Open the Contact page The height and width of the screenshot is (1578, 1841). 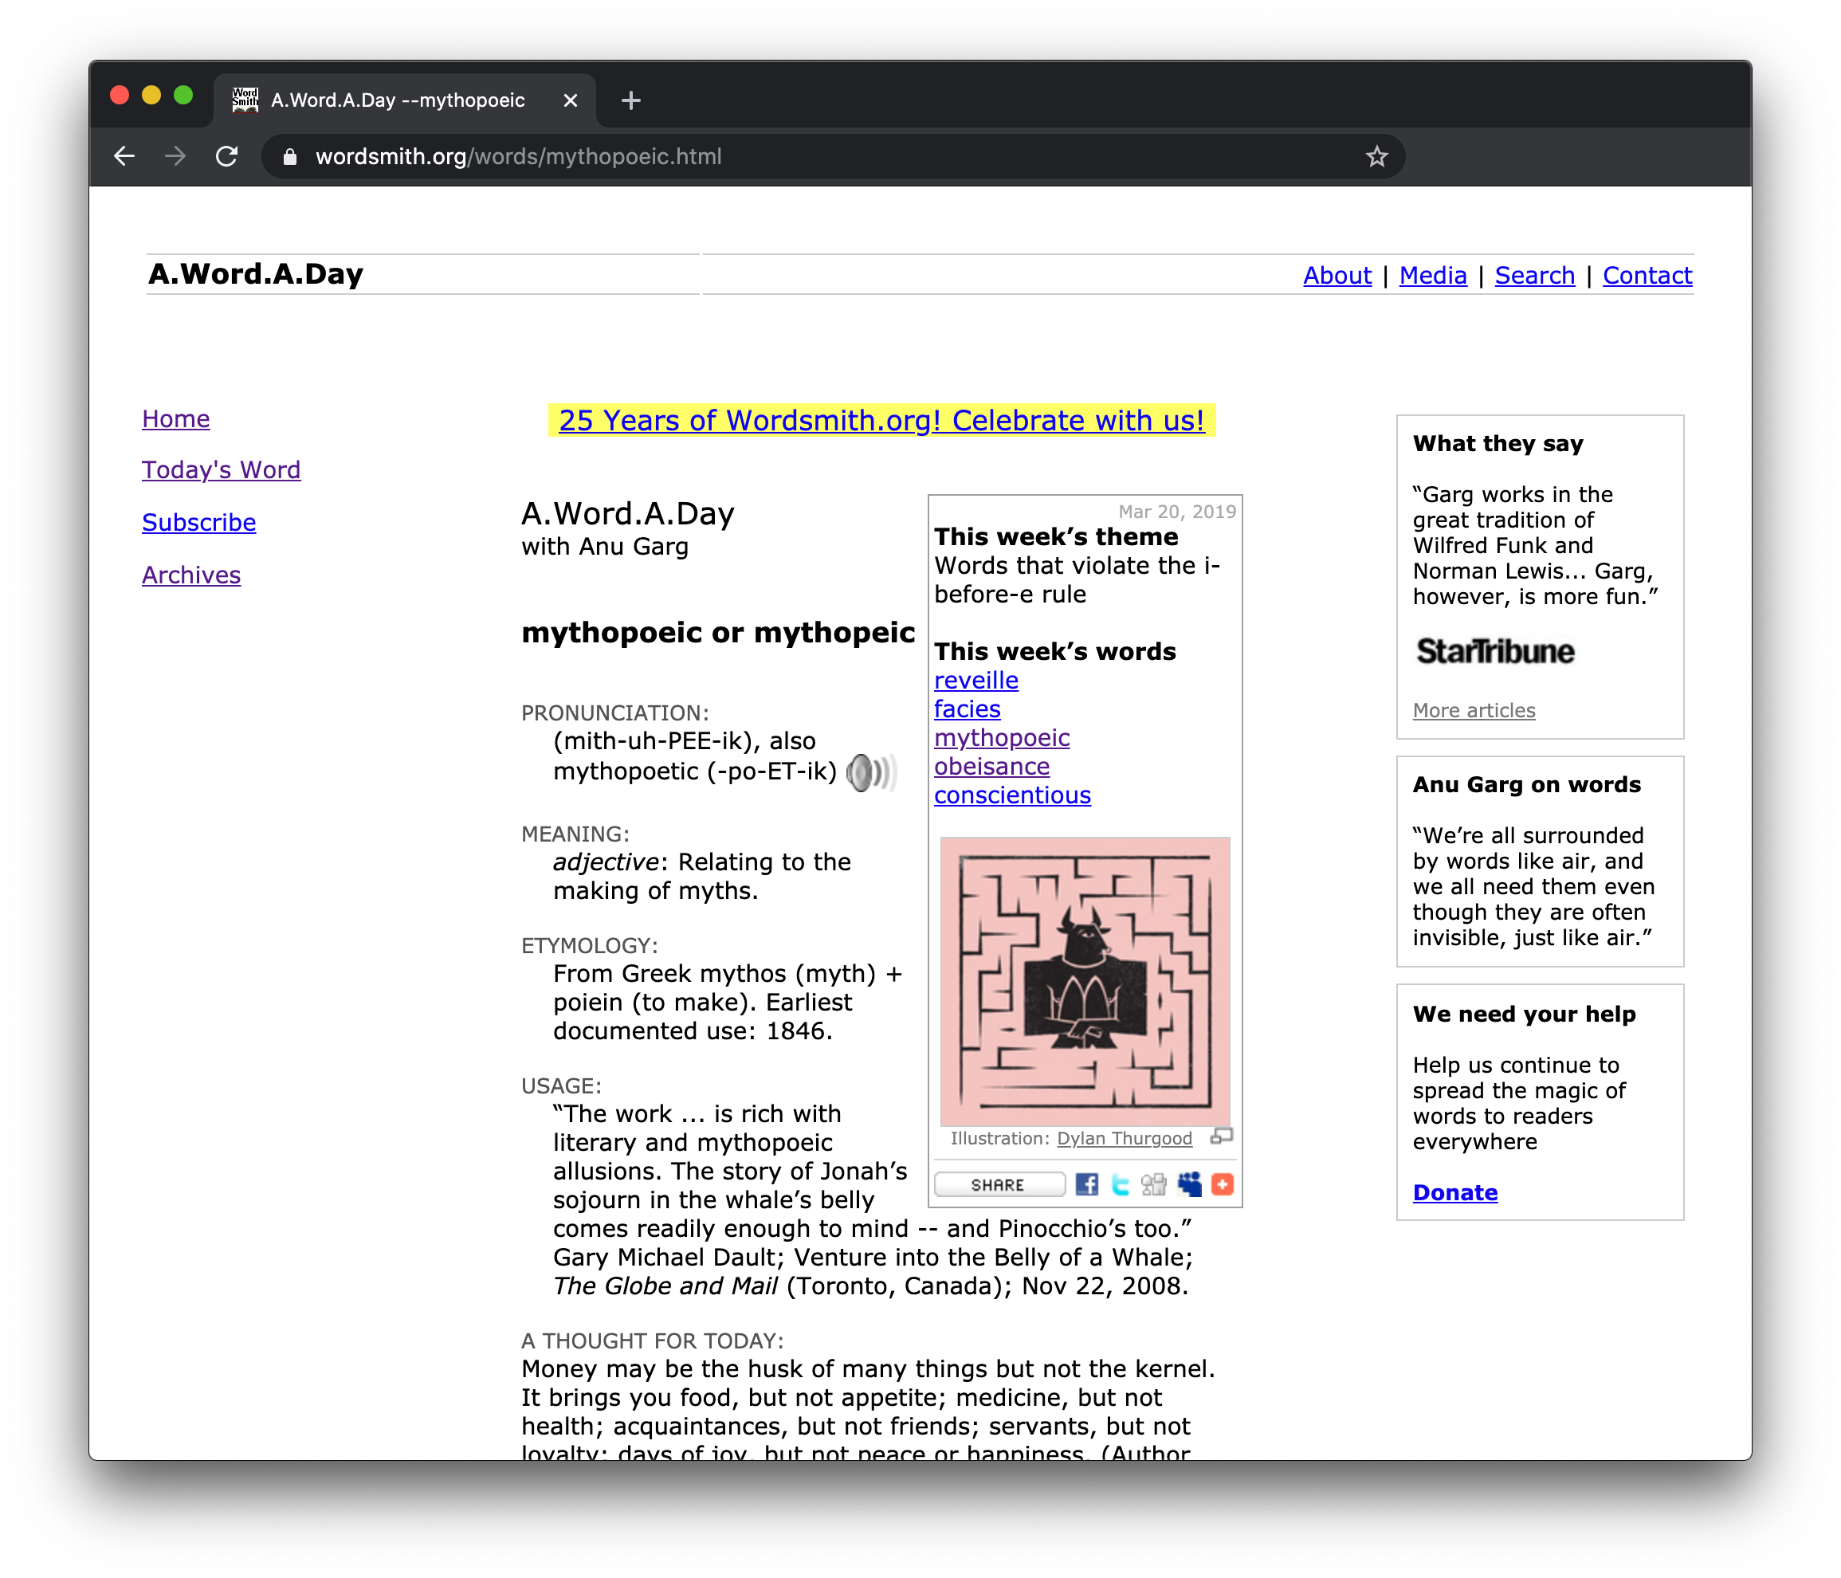1647,276
